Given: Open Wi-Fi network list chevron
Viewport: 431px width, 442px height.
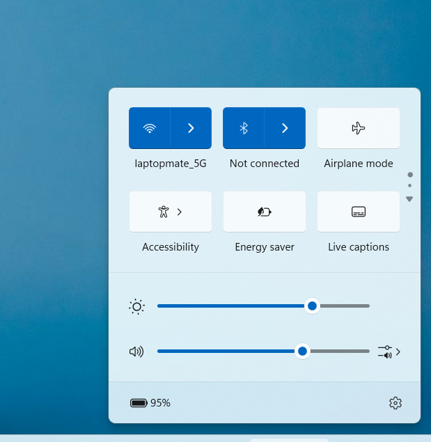Looking at the screenshot, I should tap(191, 128).
